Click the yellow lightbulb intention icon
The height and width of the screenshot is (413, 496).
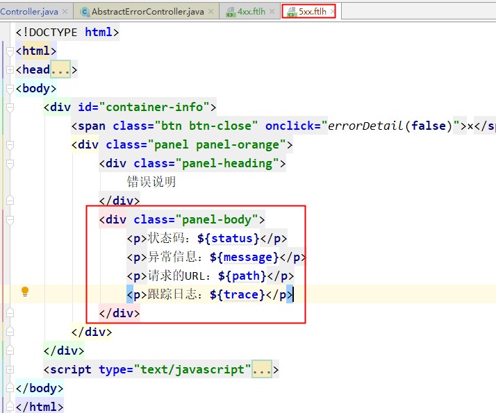(25, 292)
